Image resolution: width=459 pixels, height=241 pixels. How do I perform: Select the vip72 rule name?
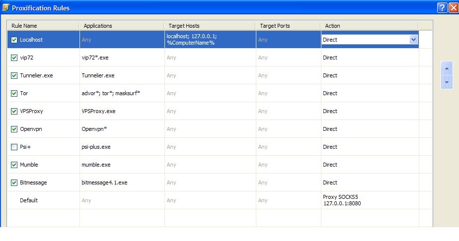point(27,58)
